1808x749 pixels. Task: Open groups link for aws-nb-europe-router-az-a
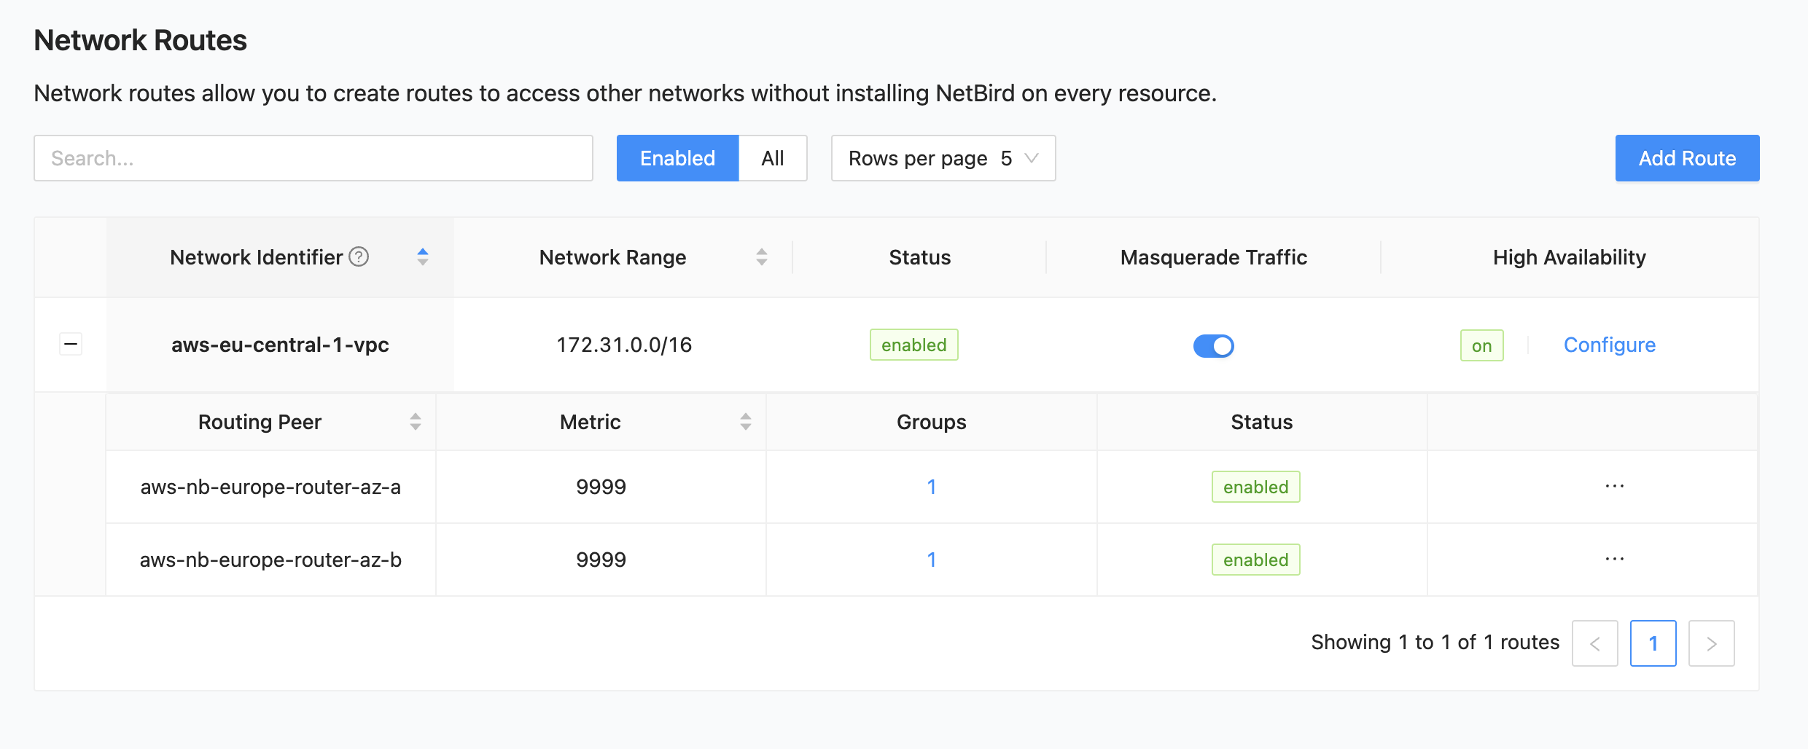click(x=931, y=487)
